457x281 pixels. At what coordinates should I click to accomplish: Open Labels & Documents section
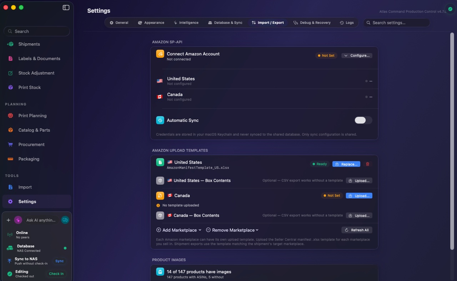[37, 59]
